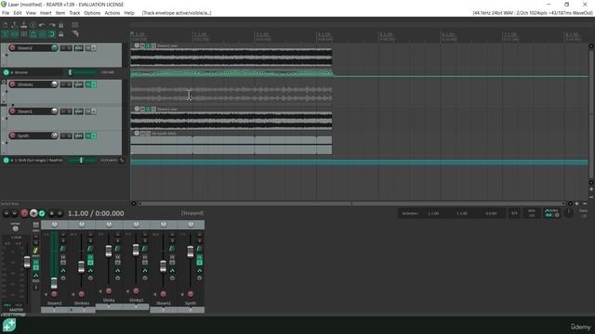Adjust the ReaPitch Shift envelope slider

coord(82,161)
